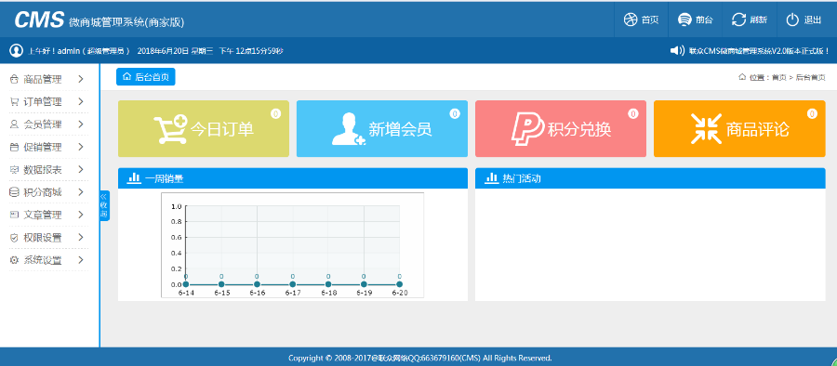
Task: Expand the 系统设置 menu chevron
Action: pos(81,260)
